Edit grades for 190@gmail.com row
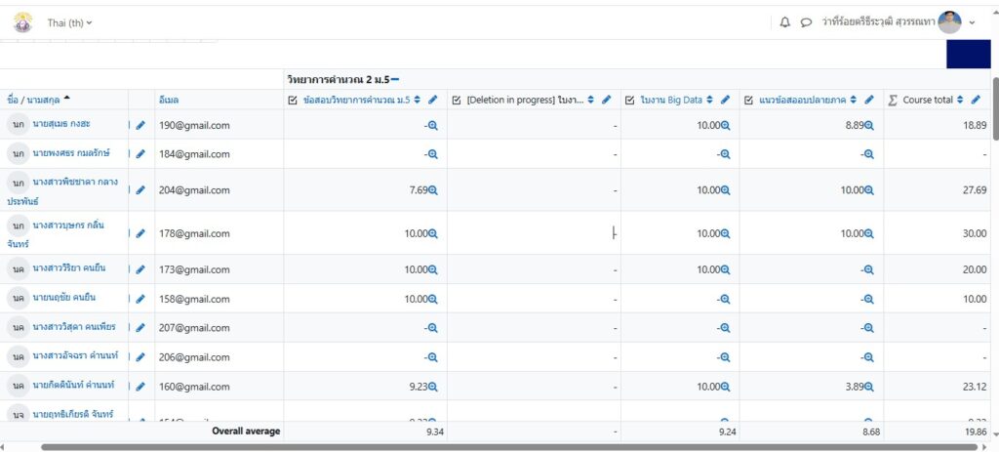The width and height of the screenshot is (999, 452). (140, 125)
